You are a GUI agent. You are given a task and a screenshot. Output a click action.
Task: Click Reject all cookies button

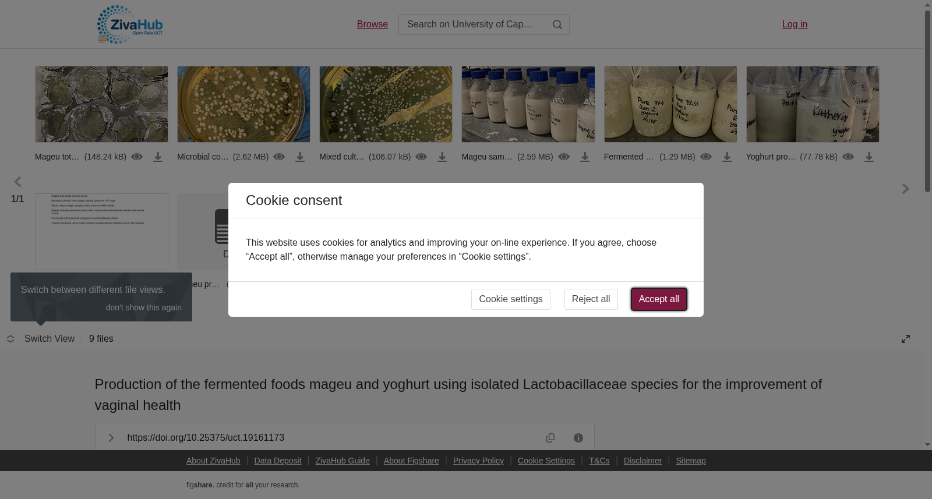(591, 299)
